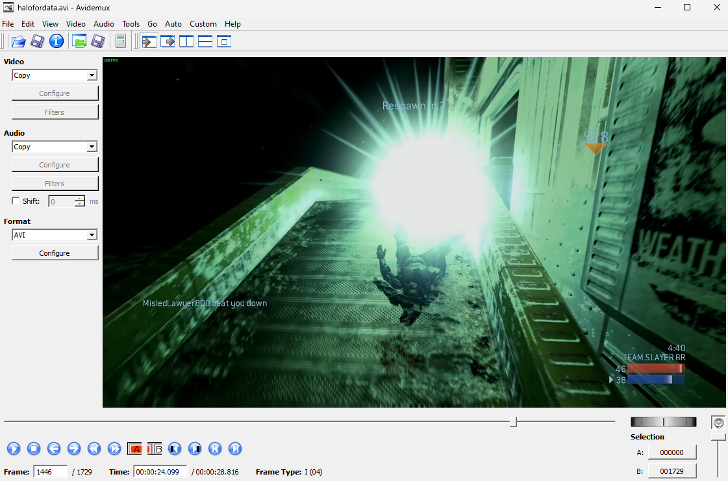728x481 pixels.
Task: Click the timeline seek slider handle
Action: (513, 422)
